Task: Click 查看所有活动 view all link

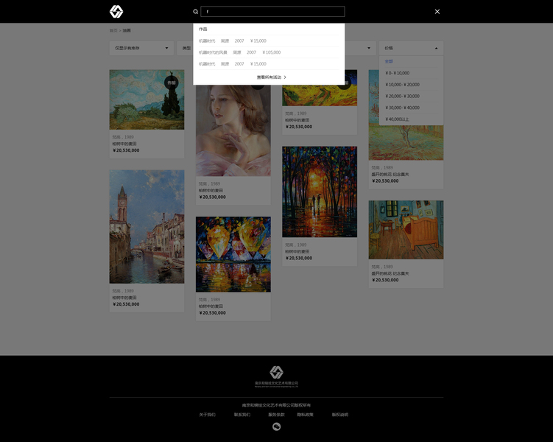Action: 269,77
